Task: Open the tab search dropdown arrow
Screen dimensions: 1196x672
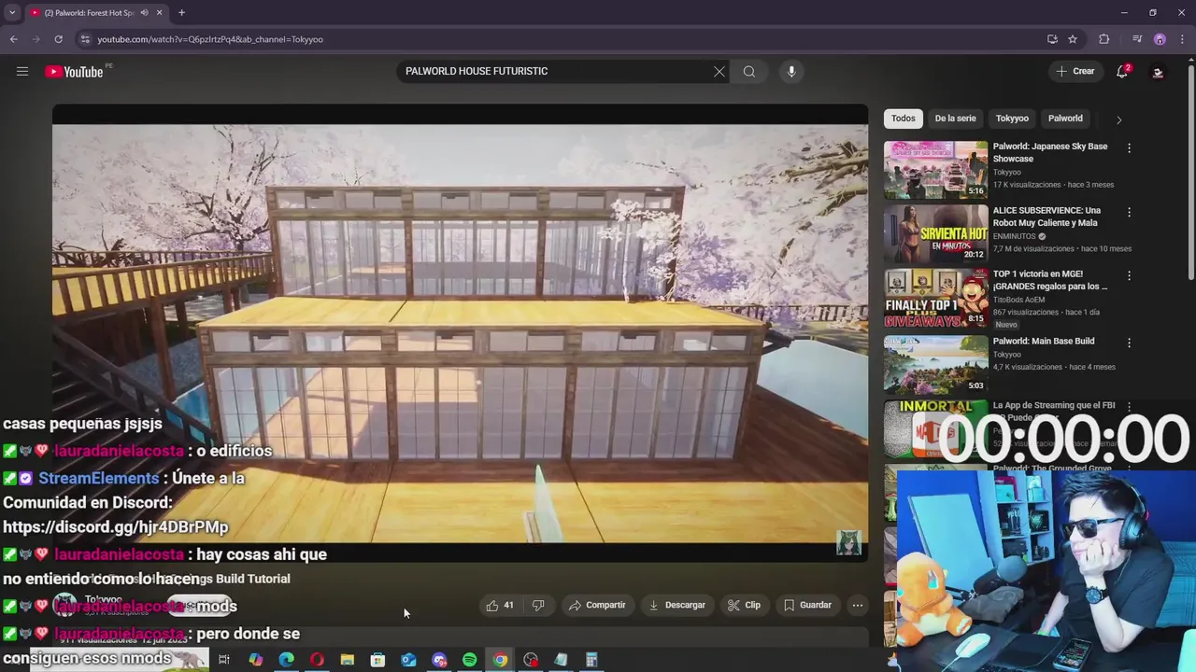Action: click(12, 13)
